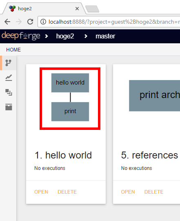Click the URL address bar field
The width and height of the screenshot is (180, 221).
pos(109,22)
